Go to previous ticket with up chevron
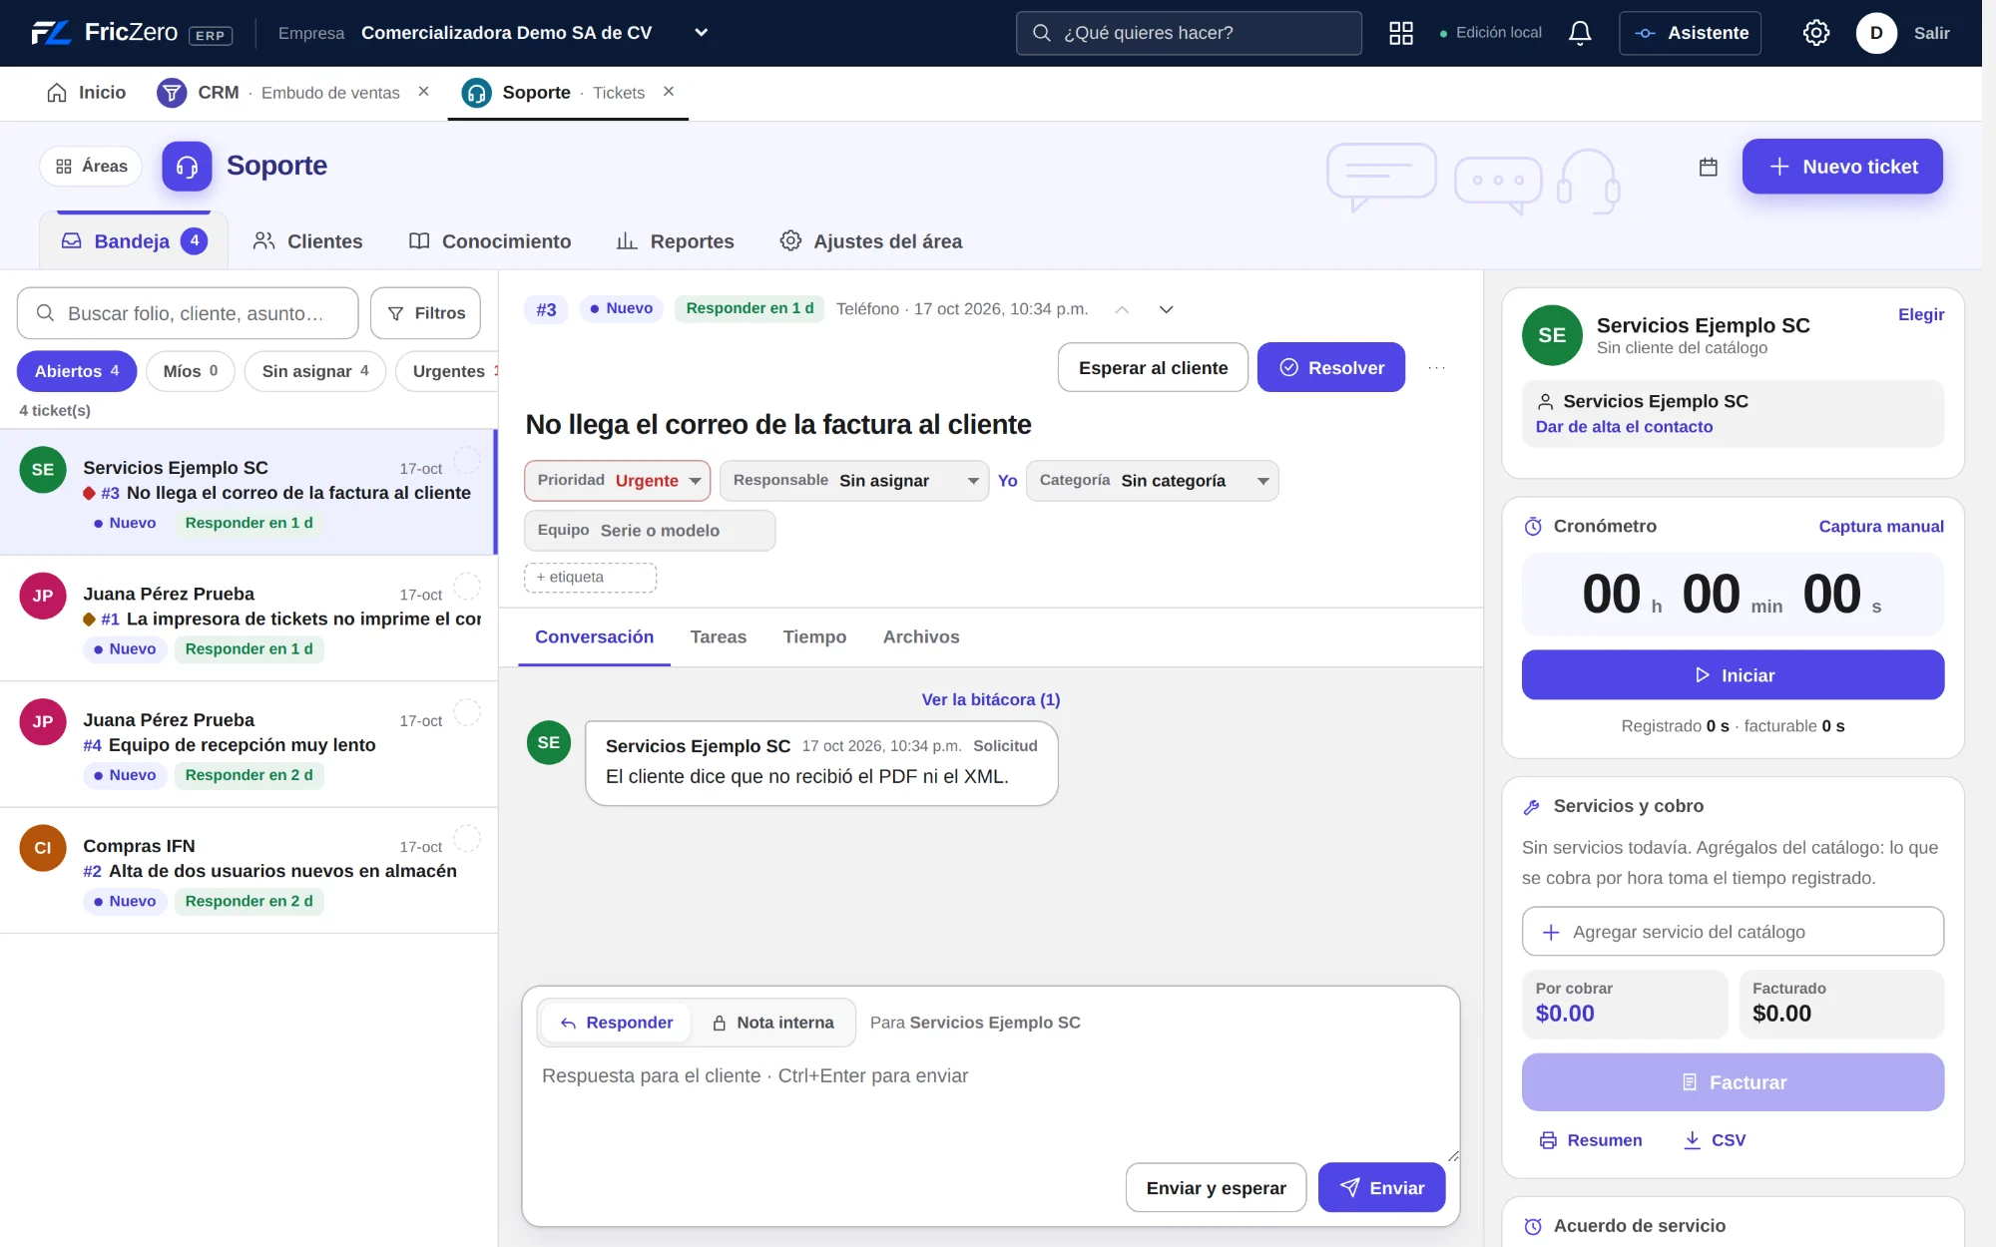This screenshot has height=1247, width=1996. pos(1122,309)
